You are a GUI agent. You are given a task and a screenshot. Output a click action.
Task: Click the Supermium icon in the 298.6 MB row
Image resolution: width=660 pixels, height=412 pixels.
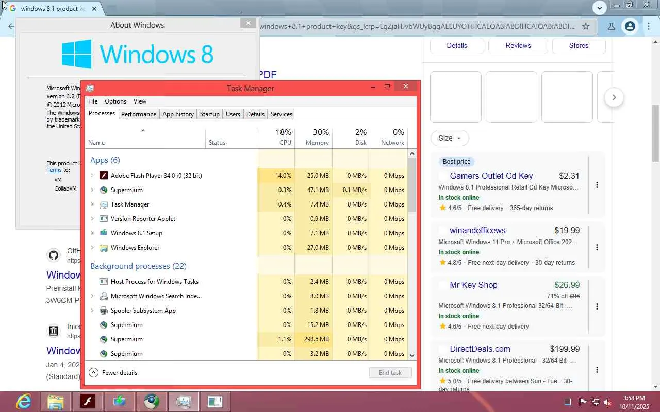[x=103, y=339]
